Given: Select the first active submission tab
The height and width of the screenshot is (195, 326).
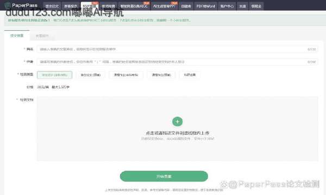Looking at the screenshot, I should (x=17, y=36).
